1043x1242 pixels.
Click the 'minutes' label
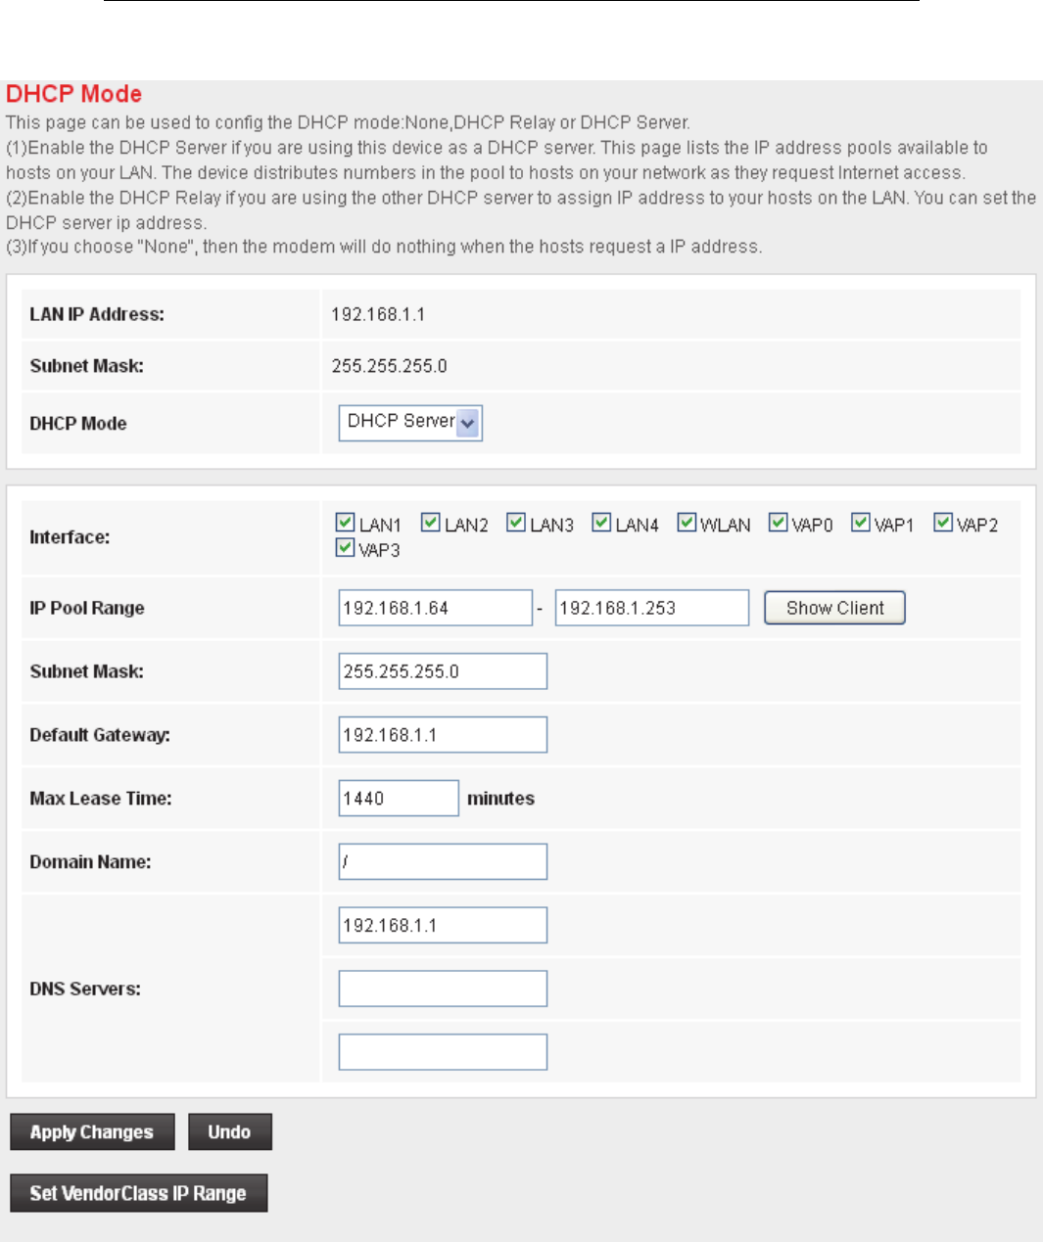tap(500, 799)
